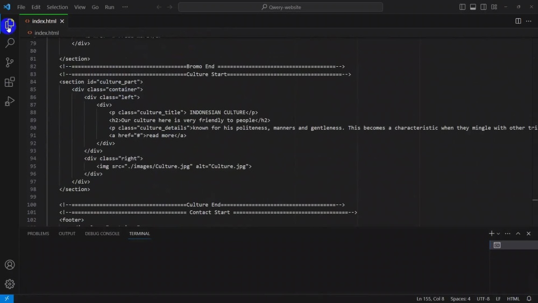The width and height of the screenshot is (538, 303).
Task: Click line number 84 in gutter
Action: (x=33, y=82)
